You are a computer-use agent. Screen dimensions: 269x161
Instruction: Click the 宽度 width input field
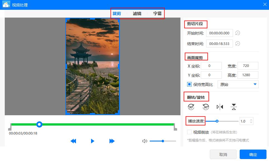pyautogui.click(x=248, y=66)
